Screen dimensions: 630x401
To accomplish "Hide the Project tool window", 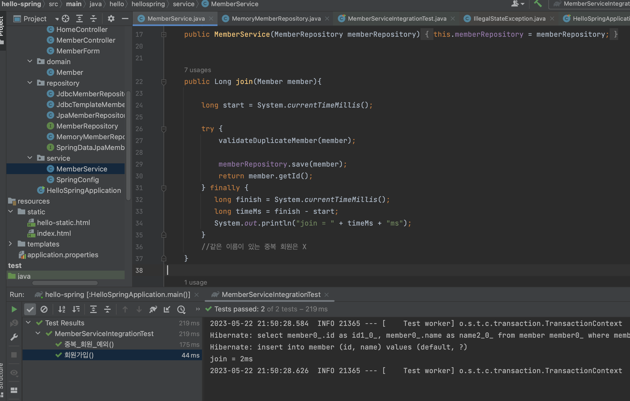I will click(125, 19).
